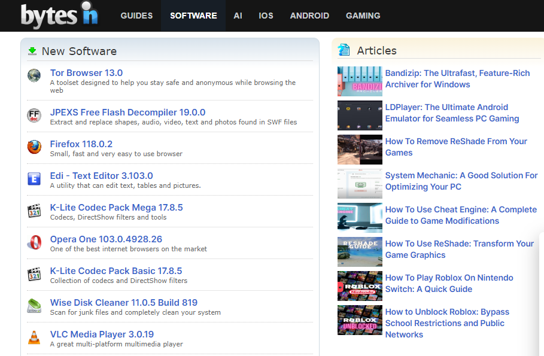
Task: Open Wise Disk Cleaner 11.0.5 Build 819 link
Action: (x=123, y=303)
